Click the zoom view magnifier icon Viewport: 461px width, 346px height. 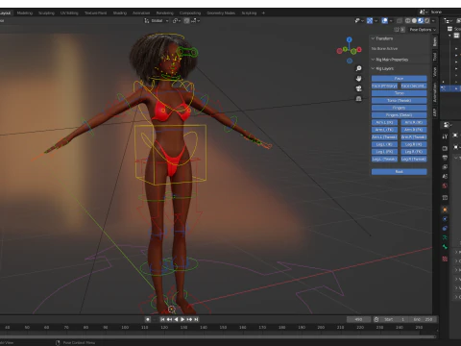click(x=358, y=68)
